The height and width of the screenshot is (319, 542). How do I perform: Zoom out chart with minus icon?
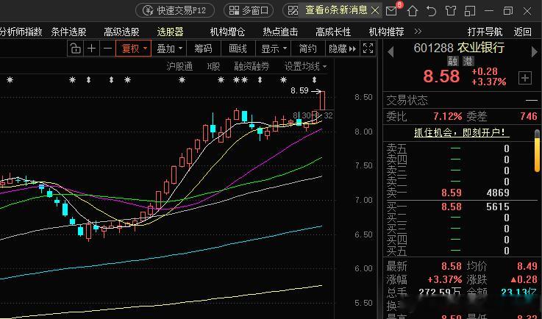[108, 49]
